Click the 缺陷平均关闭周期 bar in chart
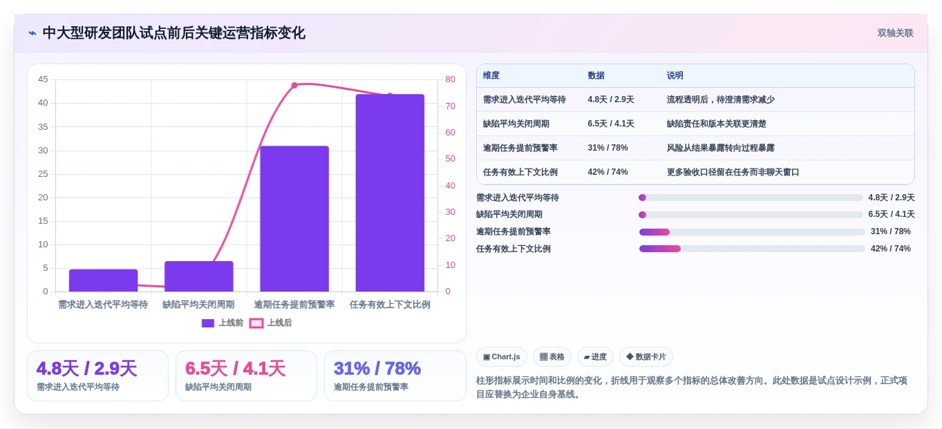 tap(199, 276)
